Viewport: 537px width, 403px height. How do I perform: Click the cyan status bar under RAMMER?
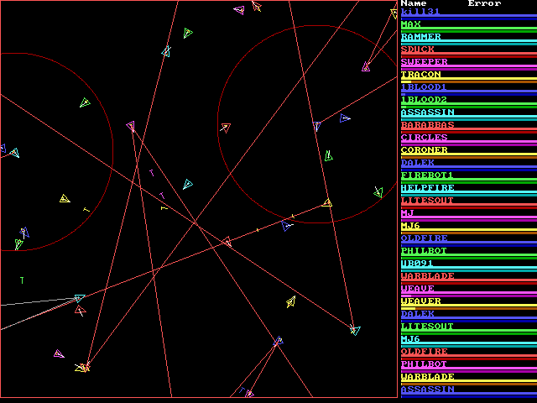click(x=468, y=43)
